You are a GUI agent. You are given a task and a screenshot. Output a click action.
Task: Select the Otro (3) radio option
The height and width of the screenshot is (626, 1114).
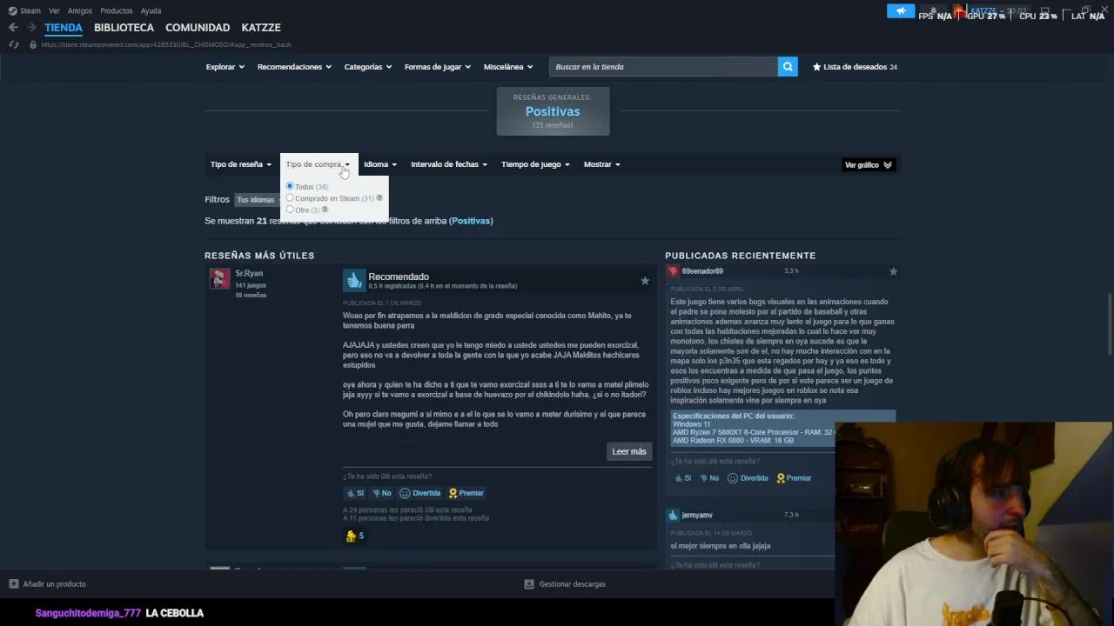(290, 210)
